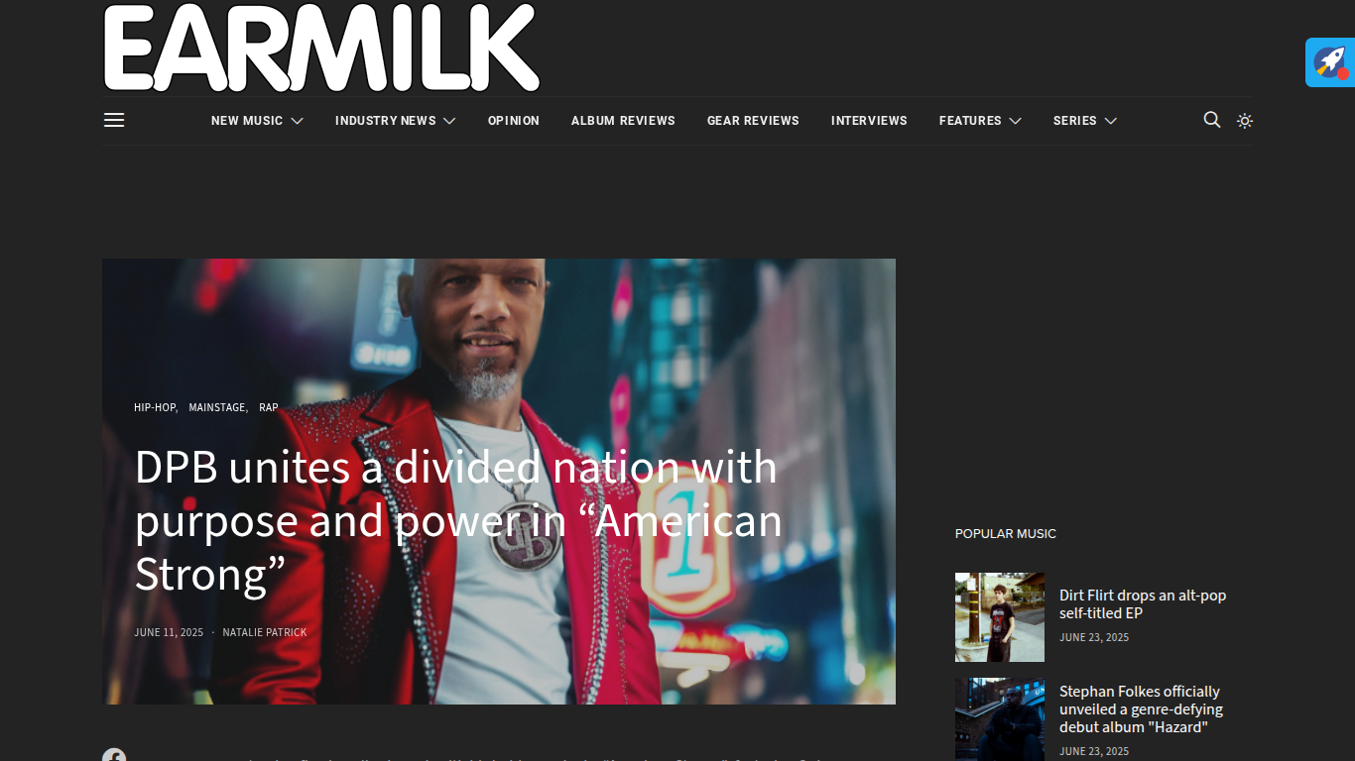The image size is (1355, 761).
Task: Open the Dirt Flirt article thumbnail
Action: [x=1000, y=617]
